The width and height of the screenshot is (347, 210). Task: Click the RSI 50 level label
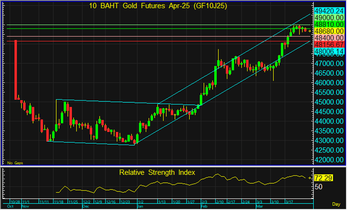tap(319, 186)
